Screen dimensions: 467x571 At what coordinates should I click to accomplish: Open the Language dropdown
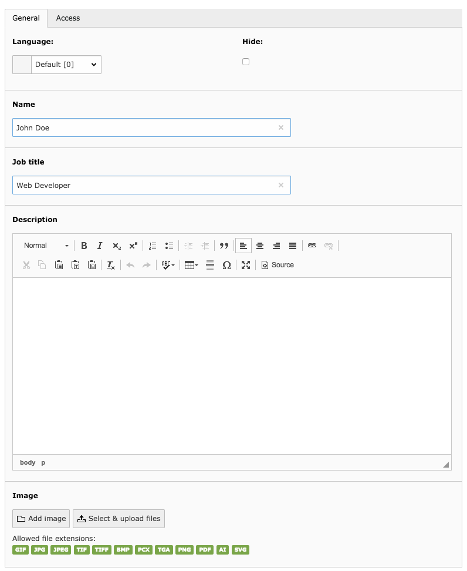click(66, 65)
